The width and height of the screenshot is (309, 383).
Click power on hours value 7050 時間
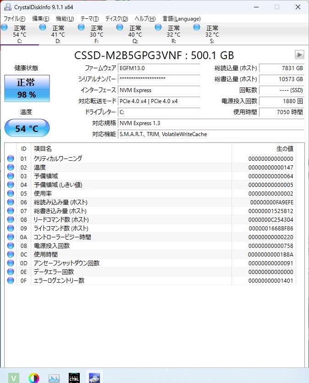281,112
